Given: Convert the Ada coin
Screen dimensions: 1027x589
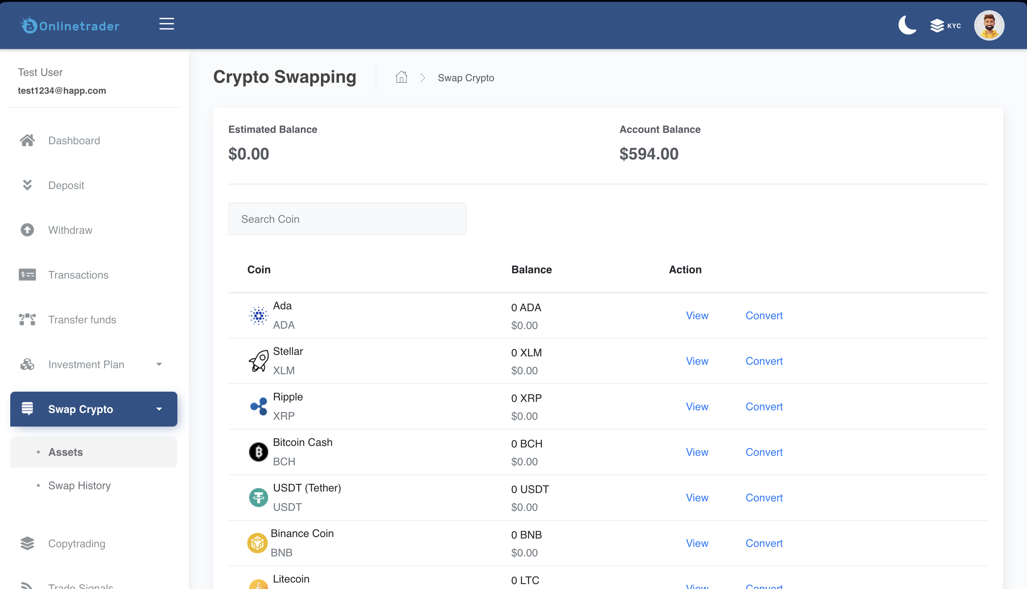Looking at the screenshot, I should (x=764, y=315).
